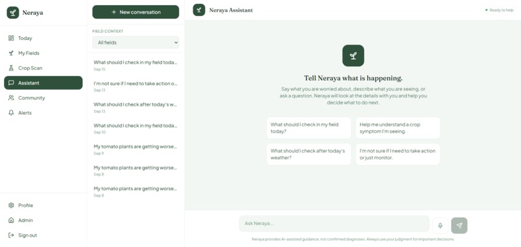Image resolution: width=521 pixels, height=247 pixels.
Task: Open the Sep 9 tomato plants conversation
Action: [x=136, y=150]
